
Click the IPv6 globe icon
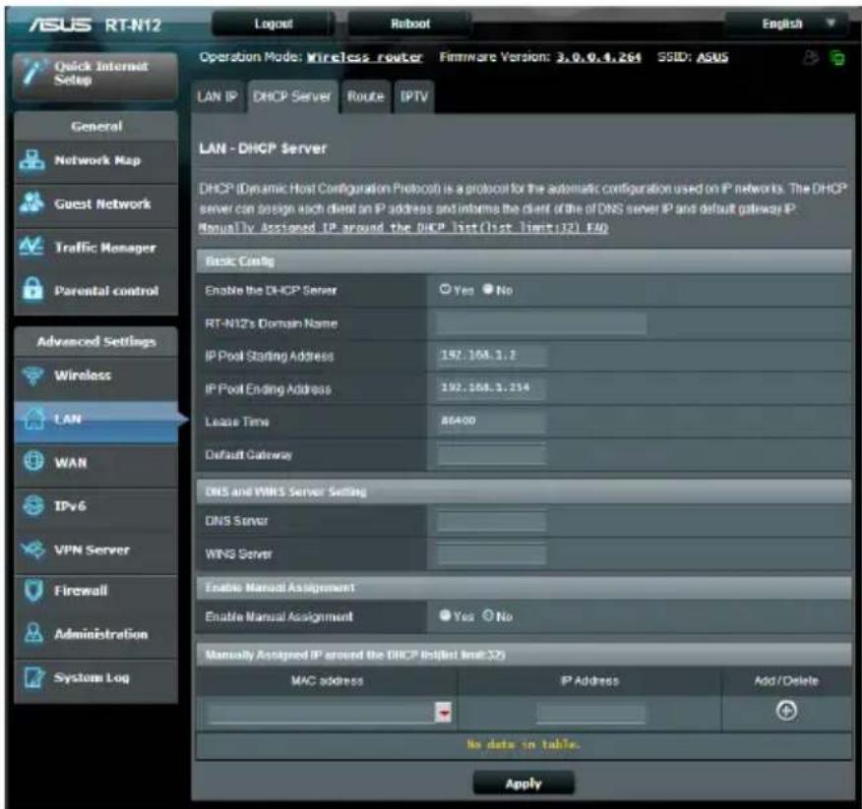pyautogui.click(x=33, y=505)
